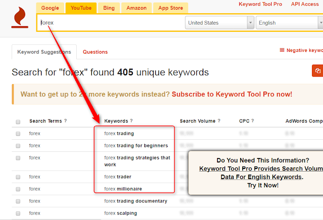Switch to the Google search tab
The width and height of the screenshot is (323, 220).
coord(50,8)
